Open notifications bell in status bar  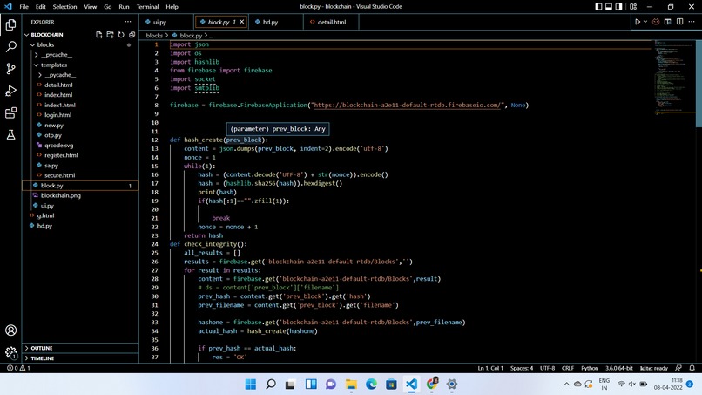coord(692,368)
